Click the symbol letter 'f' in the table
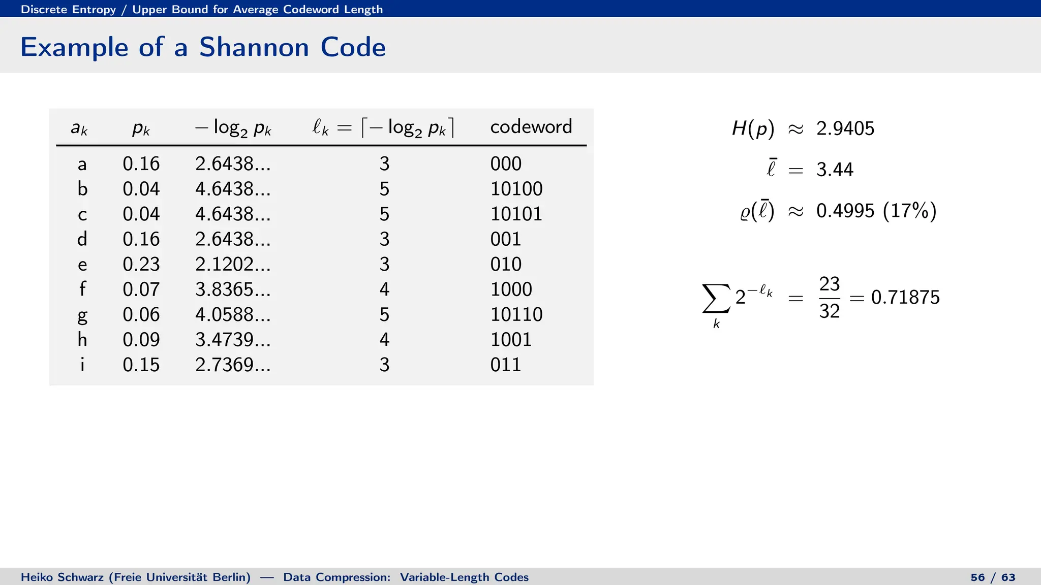The image size is (1041, 585). tap(82, 289)
